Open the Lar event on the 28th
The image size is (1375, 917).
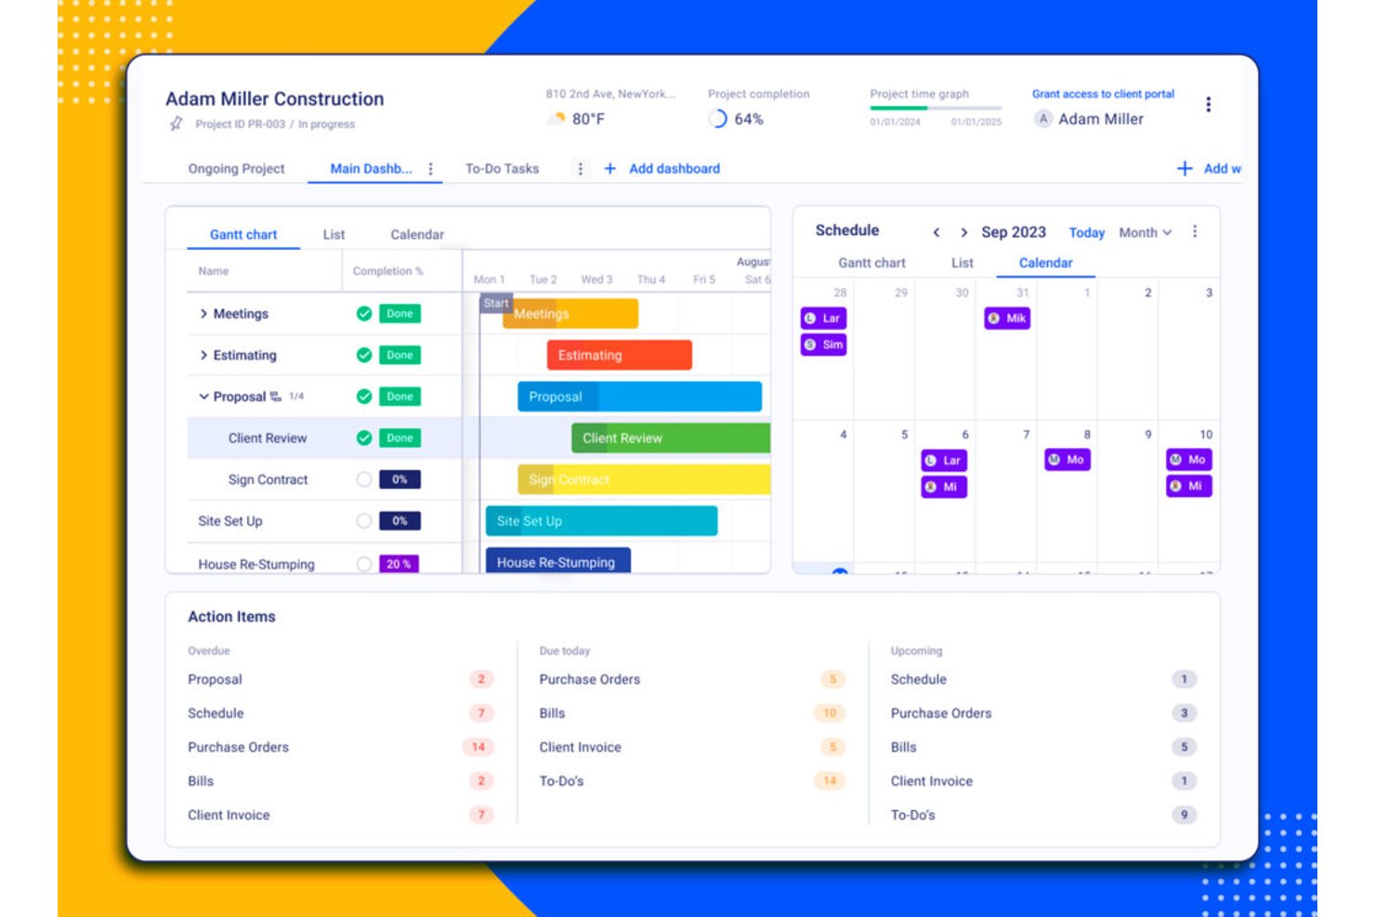pyautogui.click(x=823, y=318)
